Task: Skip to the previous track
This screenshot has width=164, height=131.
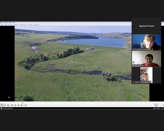Action: click(12, 105)
